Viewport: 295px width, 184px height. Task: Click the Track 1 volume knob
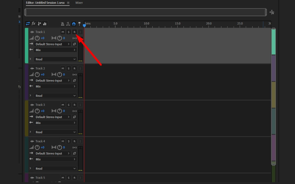[37, 38]
